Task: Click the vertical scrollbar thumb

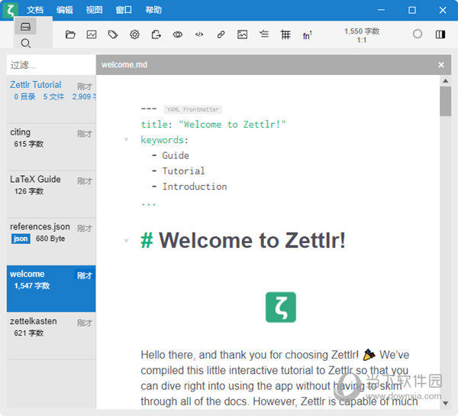Action: pos(446,101)
